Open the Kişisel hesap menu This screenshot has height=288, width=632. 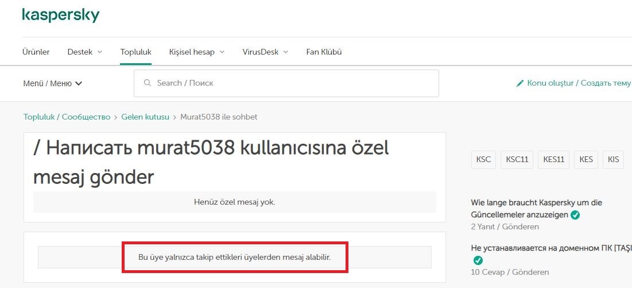tap(192, 52)
